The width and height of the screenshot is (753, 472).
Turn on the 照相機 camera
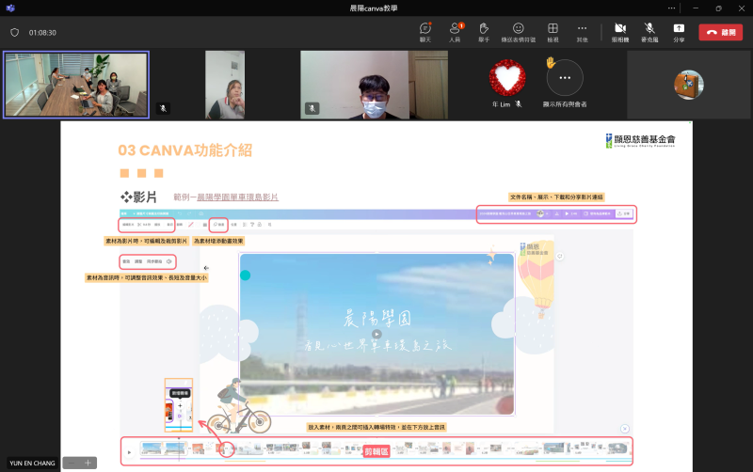click(x=620, y=32)
